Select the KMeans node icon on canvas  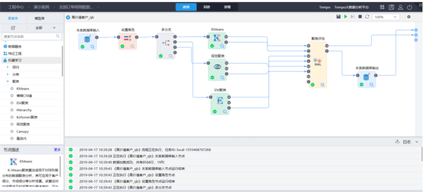point(217,38)
